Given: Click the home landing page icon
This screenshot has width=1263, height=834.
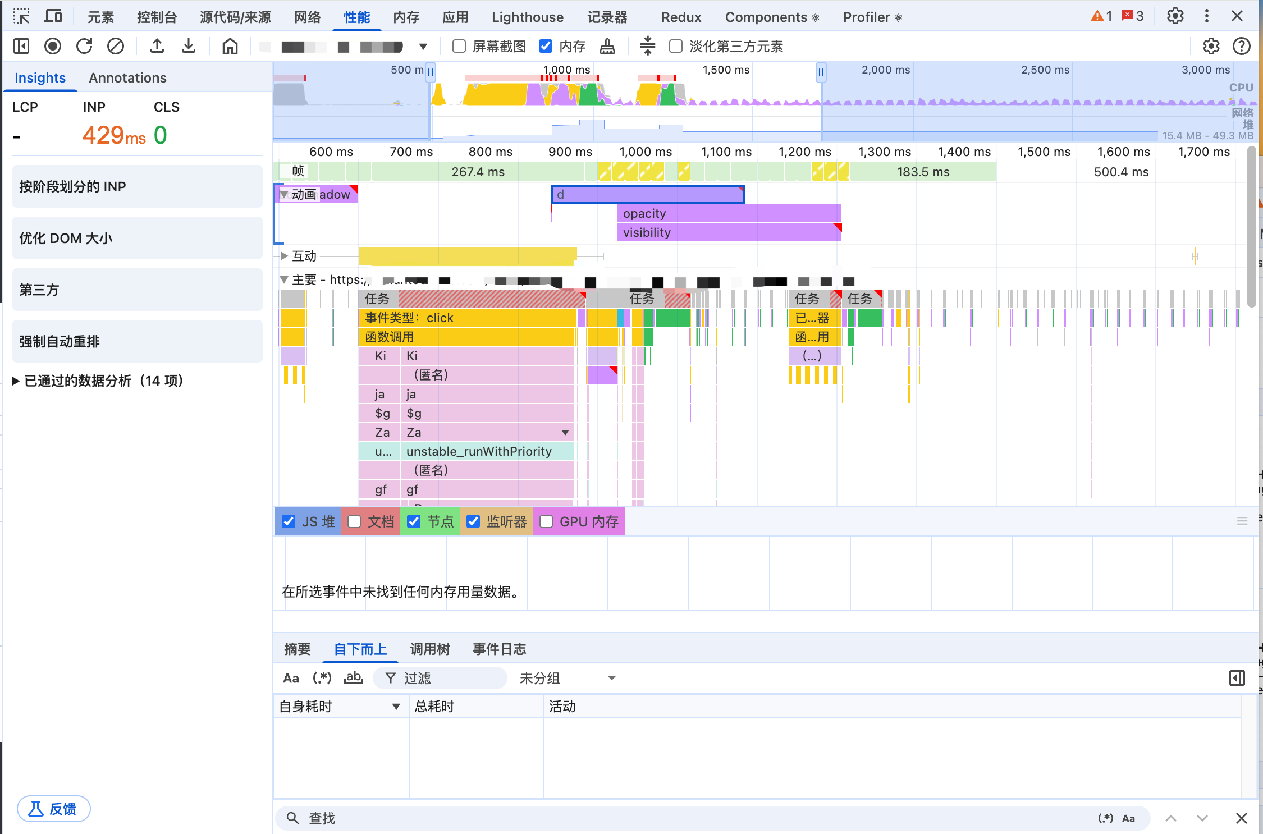Looking at the screenshot, I should coord(230,46).
